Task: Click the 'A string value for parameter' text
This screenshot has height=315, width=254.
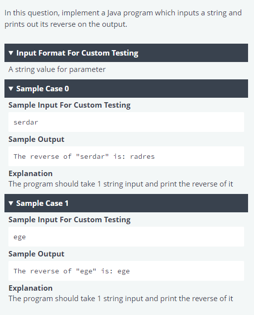Action: pyautogui.click(x=57, y=69)
